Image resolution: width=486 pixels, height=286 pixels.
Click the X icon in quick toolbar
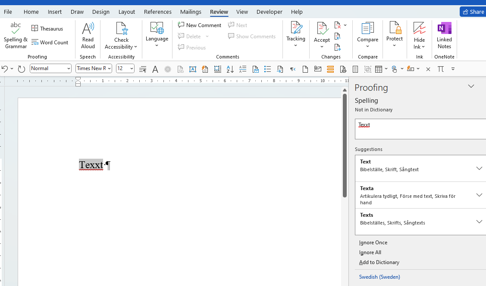point(428,69)
